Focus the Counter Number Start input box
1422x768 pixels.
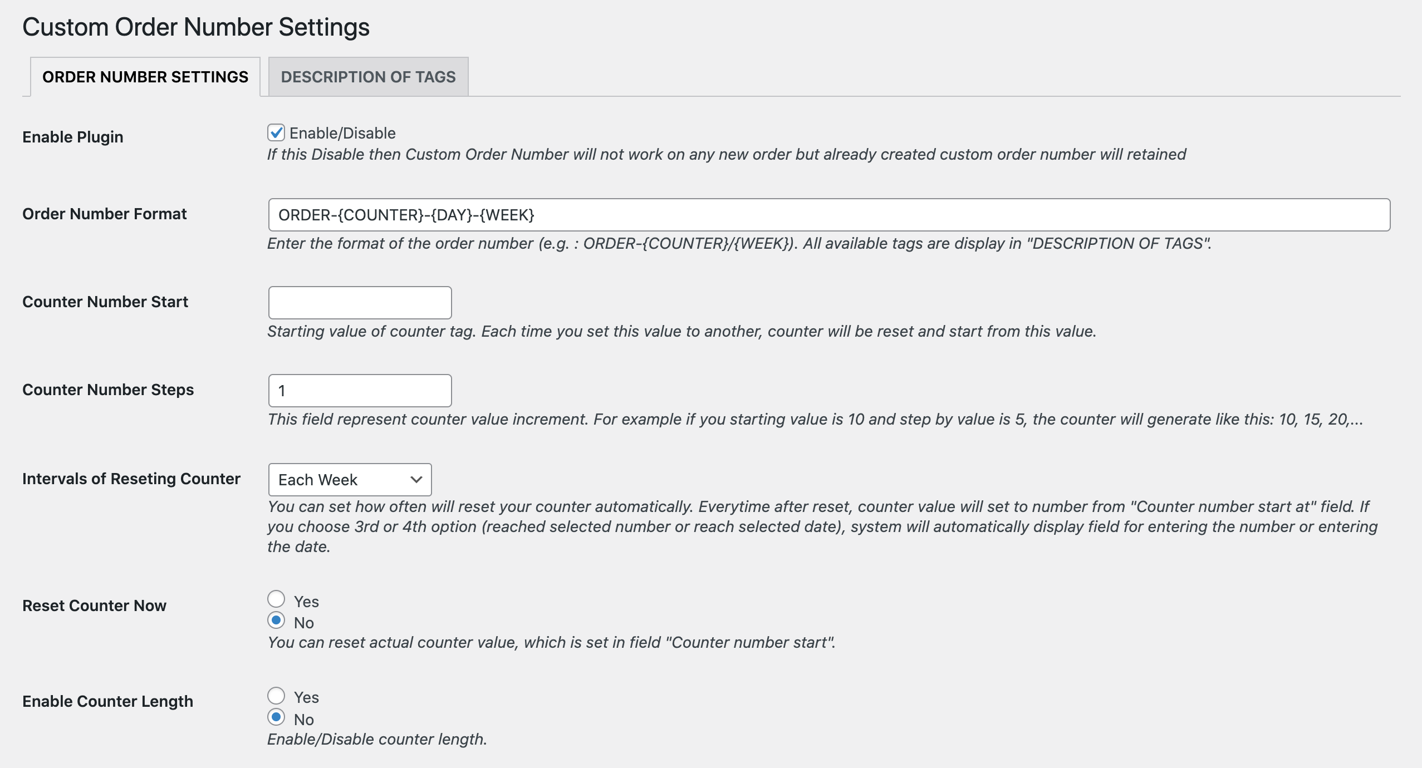click(x=360, y=302)
